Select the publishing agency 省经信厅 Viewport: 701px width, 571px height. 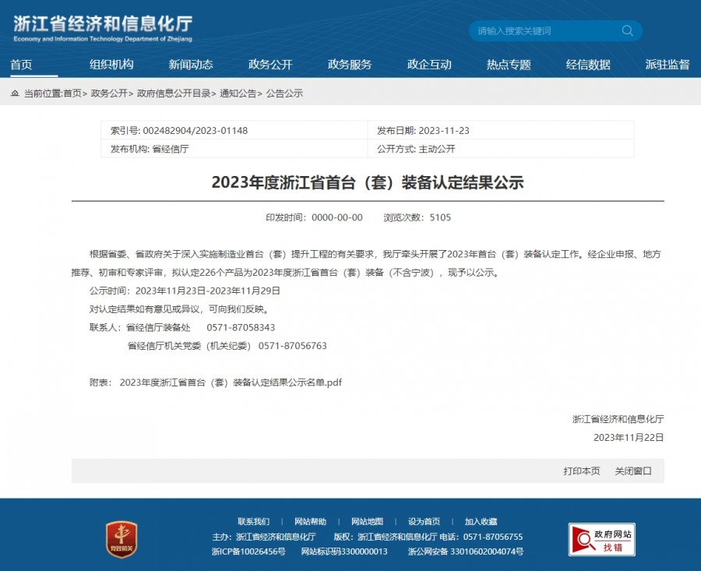click(171, 149)
